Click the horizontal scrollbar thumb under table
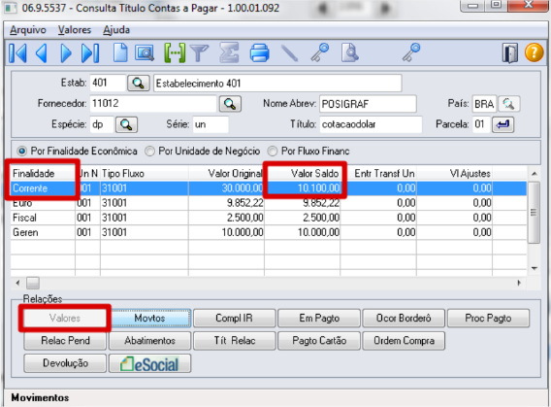 (x=33, y=283)
